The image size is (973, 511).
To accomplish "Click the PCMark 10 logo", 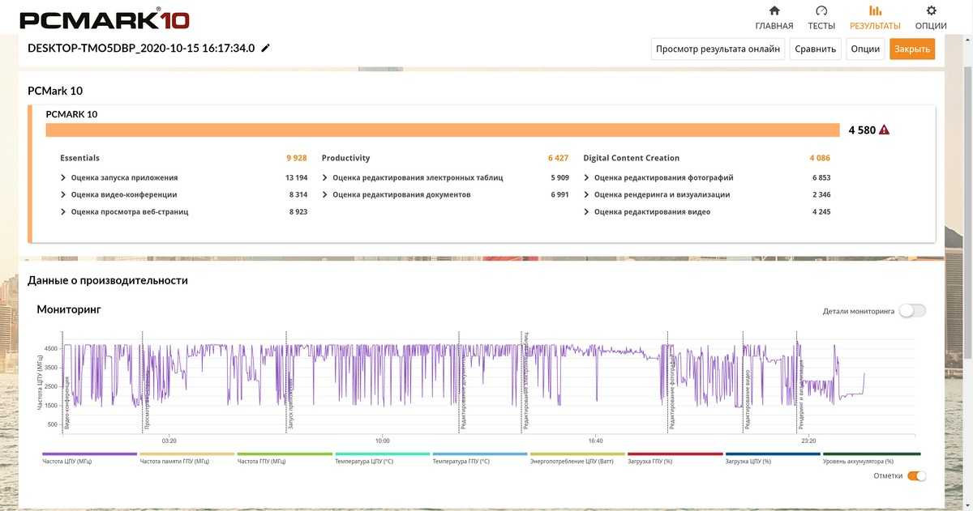I will point(104,19).
